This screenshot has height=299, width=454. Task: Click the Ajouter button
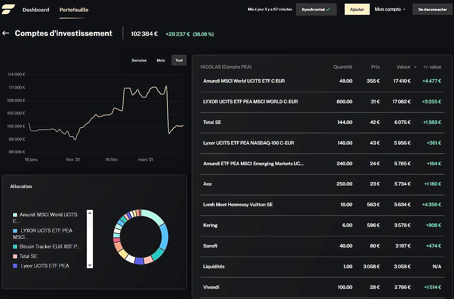click(x=357, y=9)
